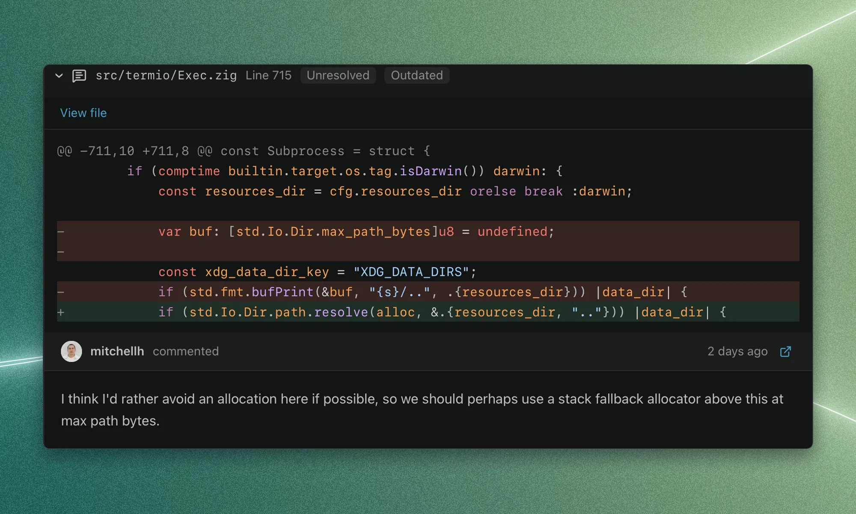Click the added 'path.resolve' line

(x=428, y=312)
